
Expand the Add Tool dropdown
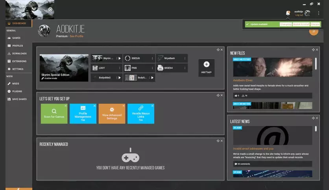207,68
